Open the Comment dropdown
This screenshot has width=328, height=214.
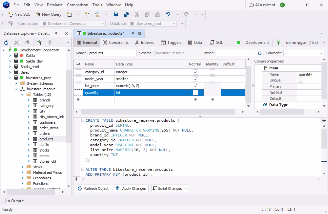tap(321, 53)
